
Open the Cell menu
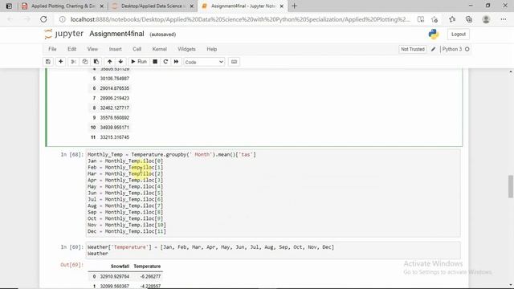click(x=137, y=49)
